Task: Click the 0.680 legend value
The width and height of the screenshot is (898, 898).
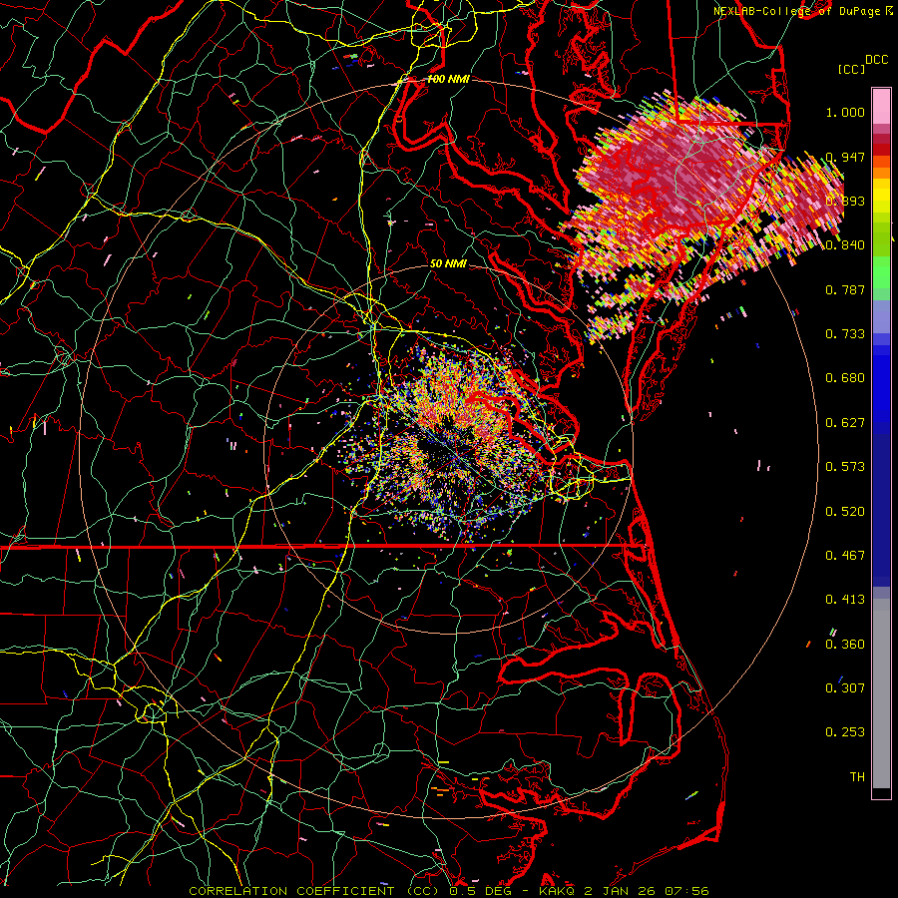Action: [845, 378]
